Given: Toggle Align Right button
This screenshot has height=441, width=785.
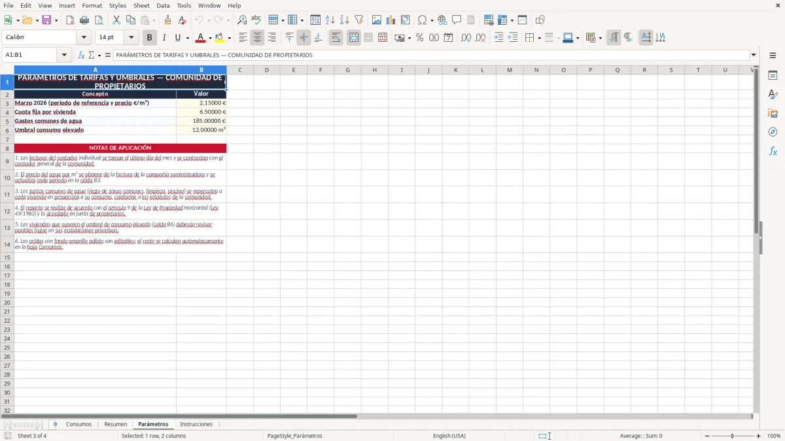Looking at the screenshot, I should point(271,38).
